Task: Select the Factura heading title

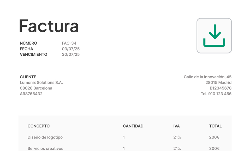Action: pyautogui.click(x=49, y=26)
